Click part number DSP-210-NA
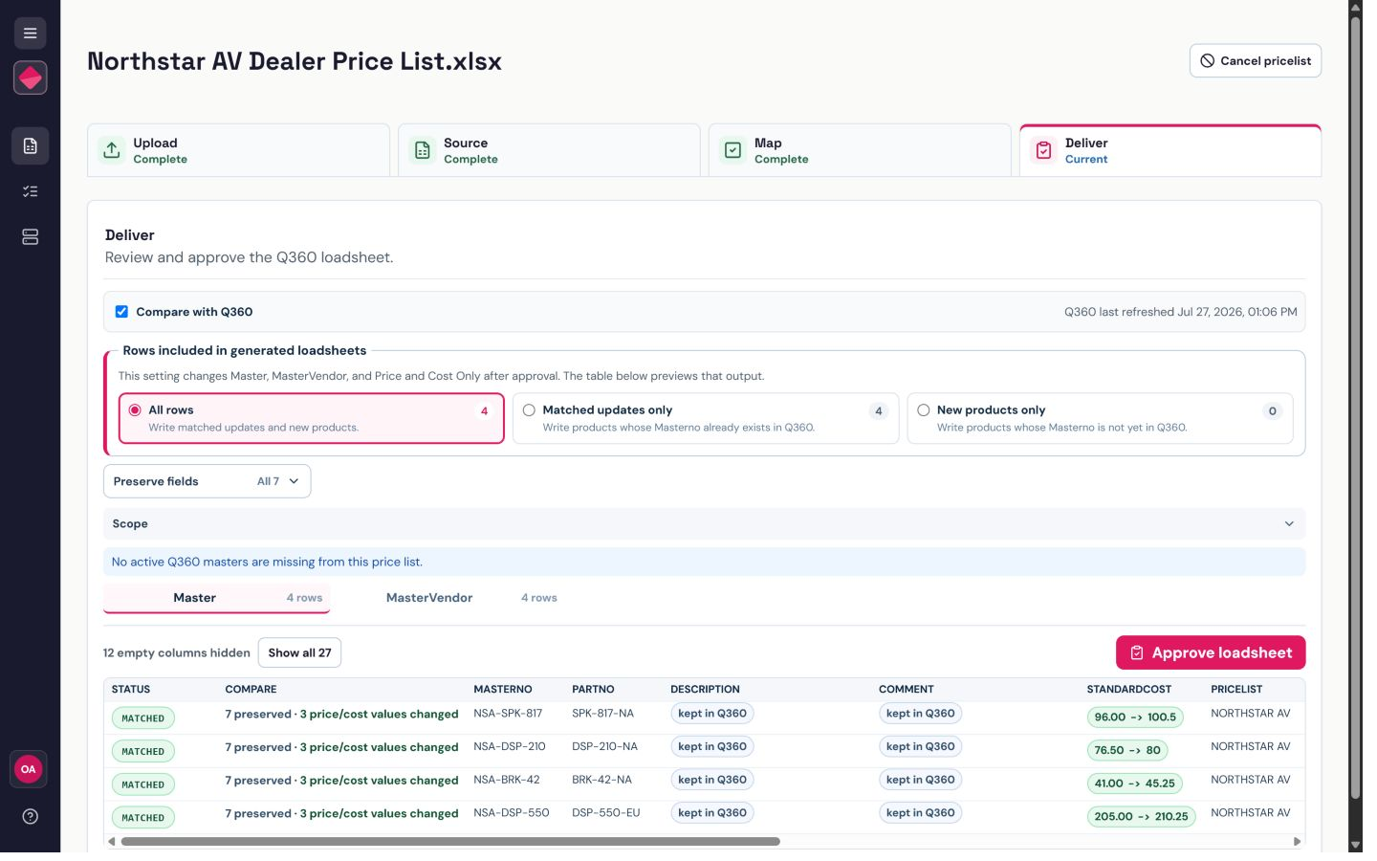1377x861 pixels. (604, 747)
